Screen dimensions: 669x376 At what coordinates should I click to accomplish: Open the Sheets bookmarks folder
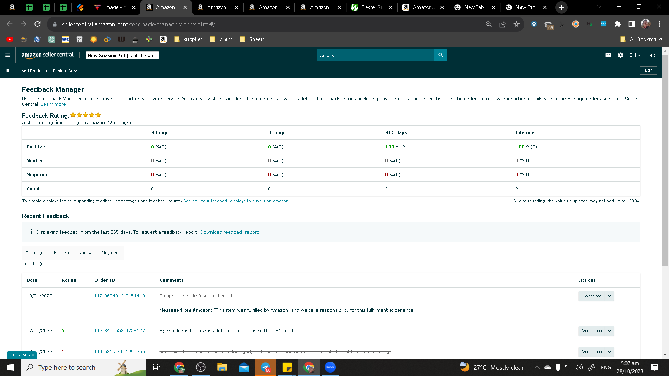(252, 39)
